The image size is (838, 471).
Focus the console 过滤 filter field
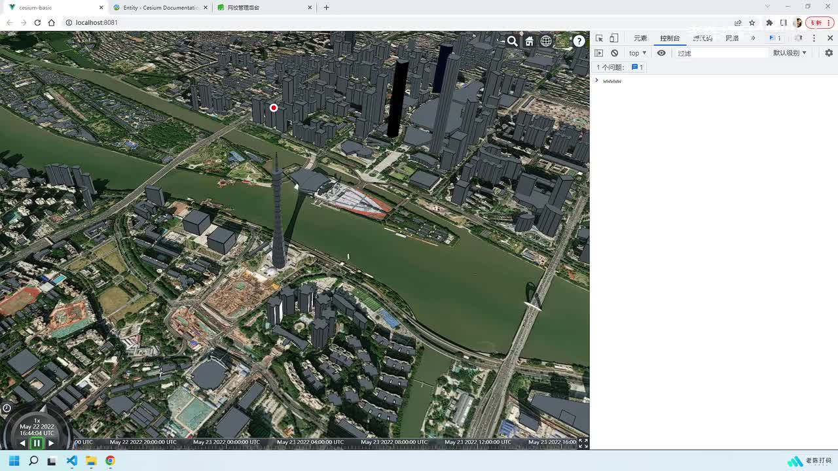721,53
